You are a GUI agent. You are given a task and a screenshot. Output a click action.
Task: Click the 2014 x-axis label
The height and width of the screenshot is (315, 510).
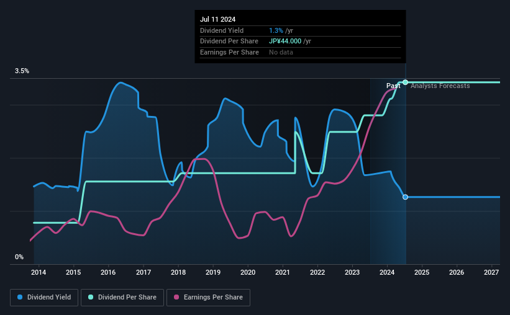click(x=39, y=272)
